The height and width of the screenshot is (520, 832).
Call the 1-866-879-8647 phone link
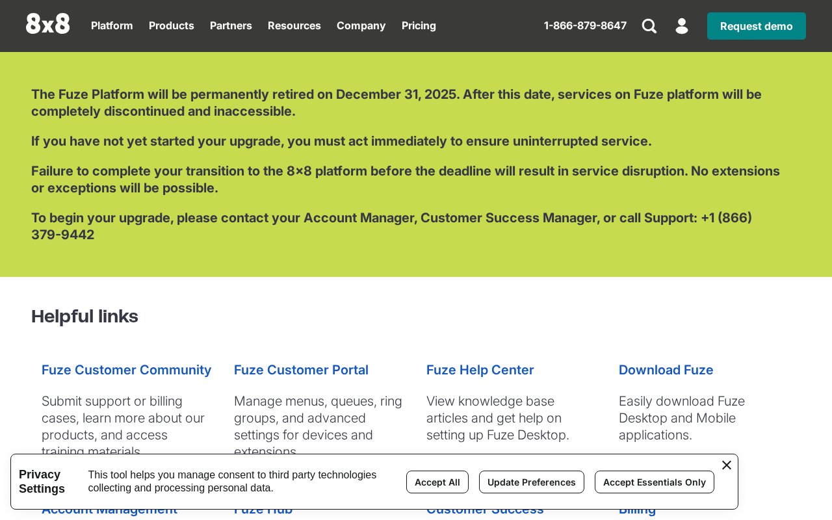586,26
